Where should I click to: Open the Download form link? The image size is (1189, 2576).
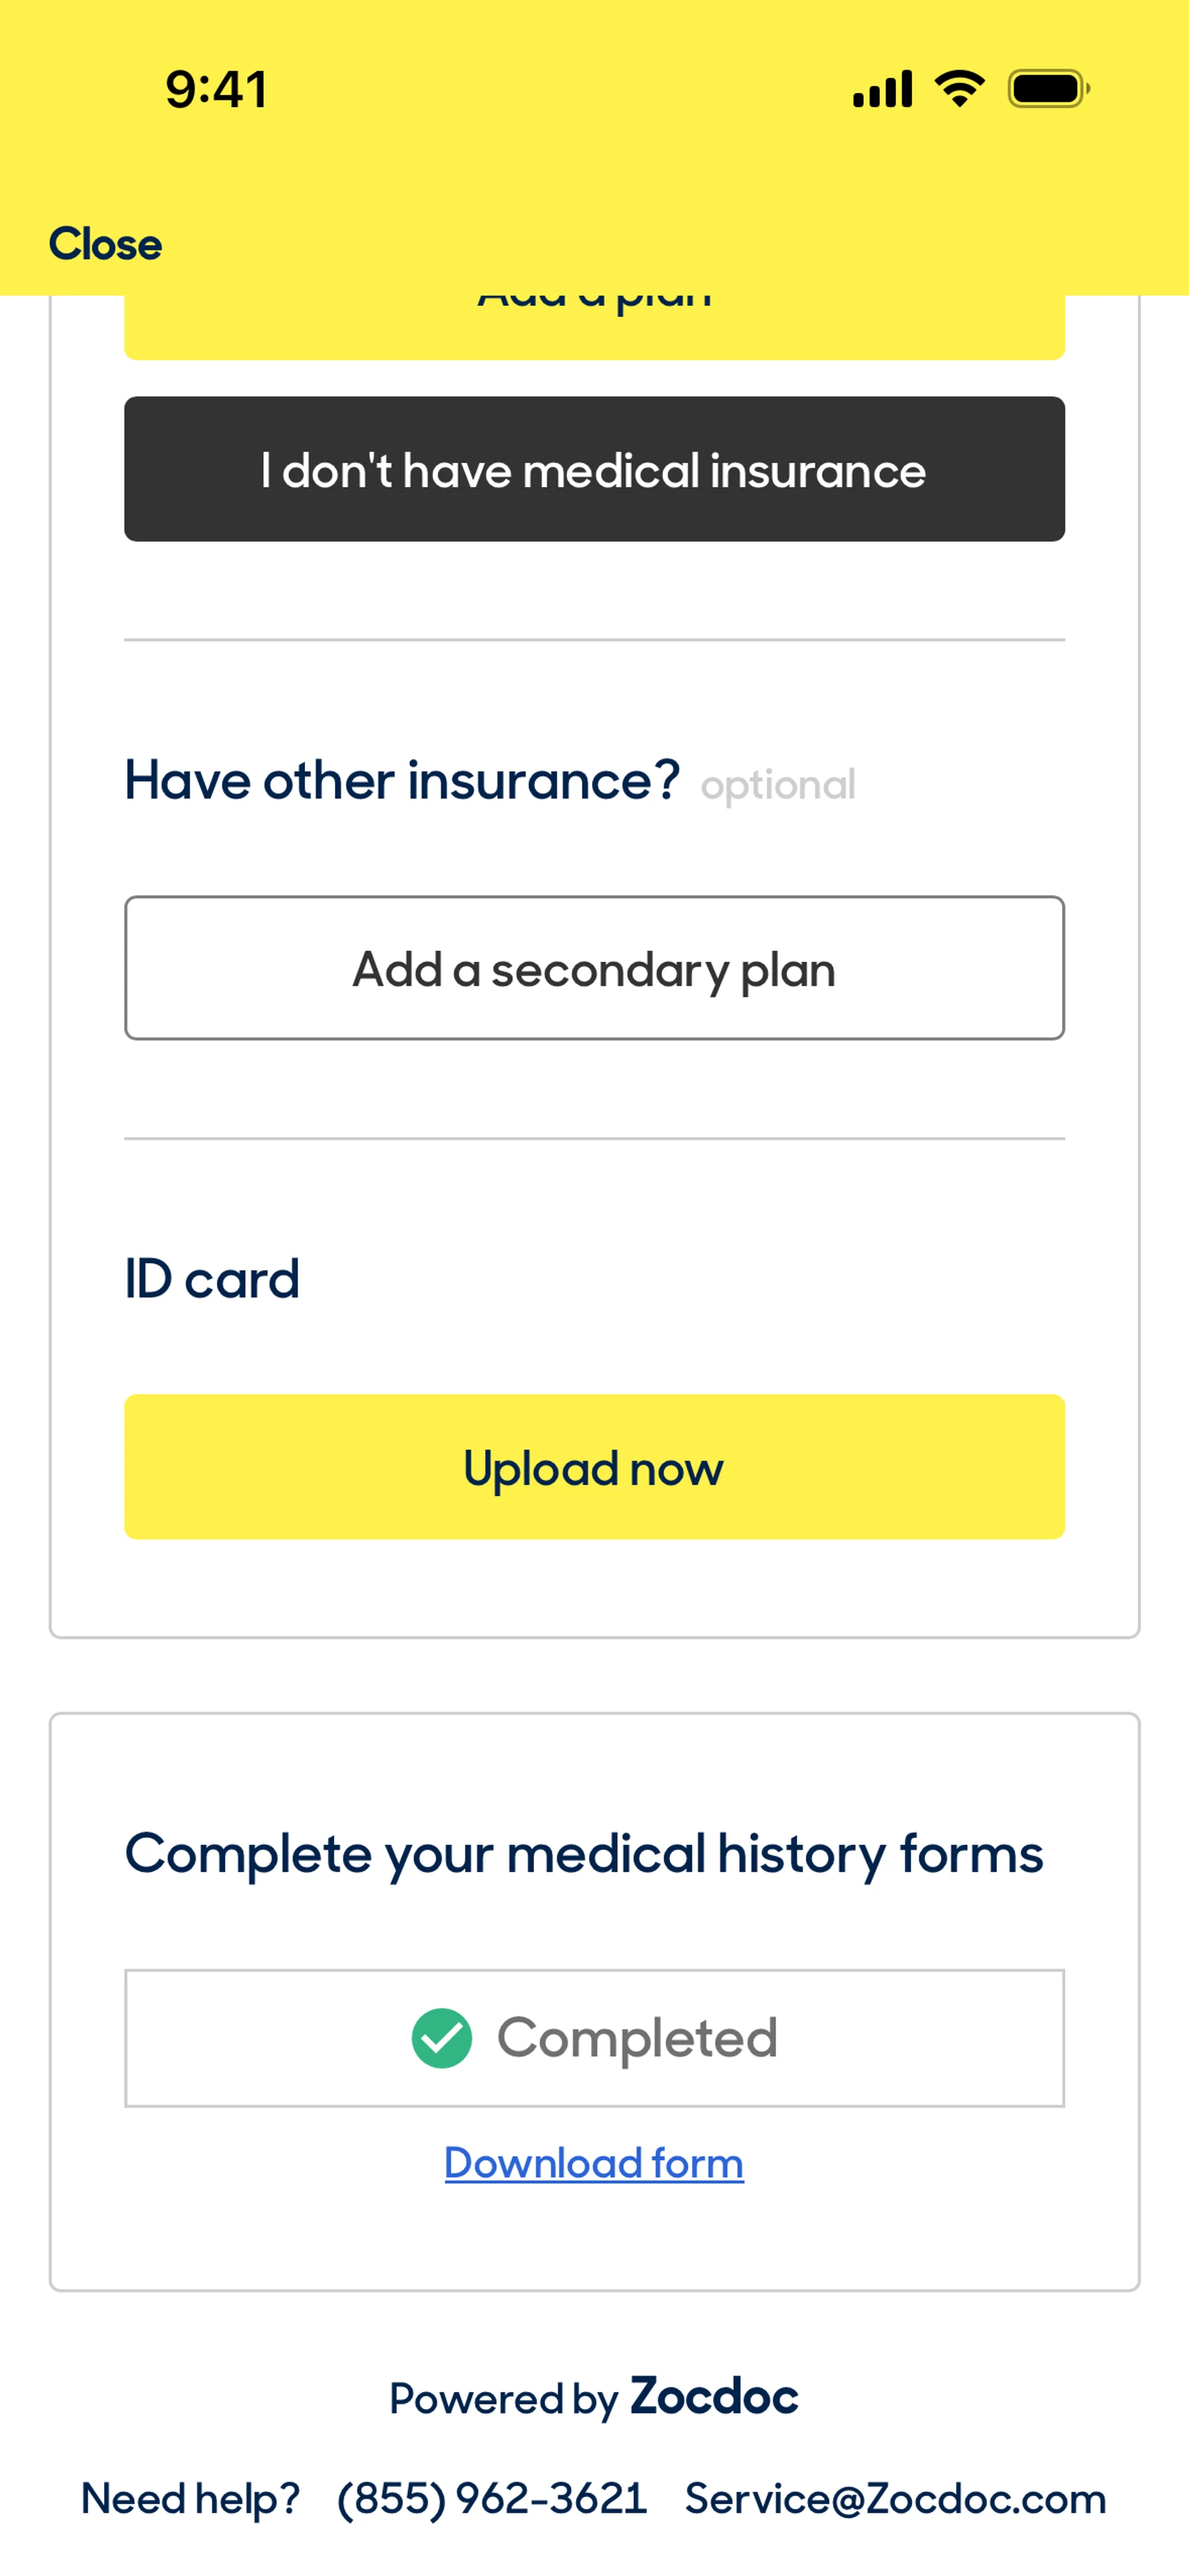coord(594,2163)
